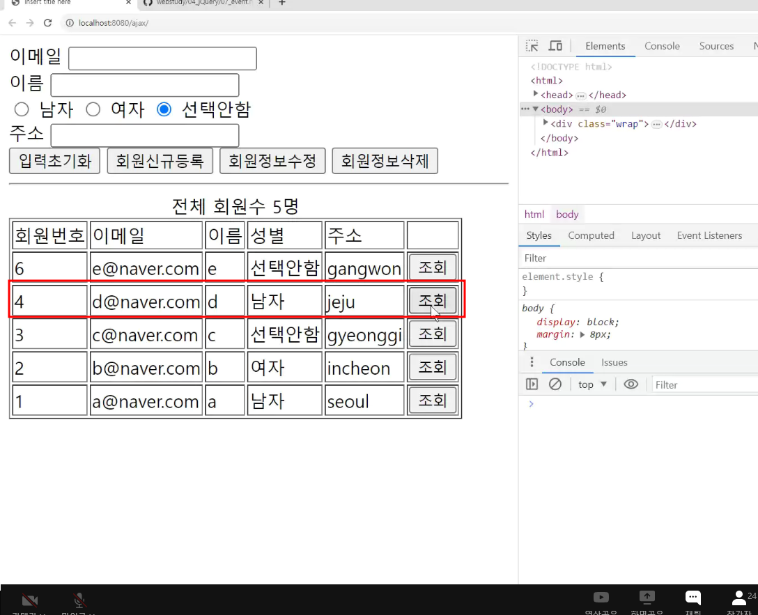Open the Styles tab
The image size is (758, 615).
point(539,235)
